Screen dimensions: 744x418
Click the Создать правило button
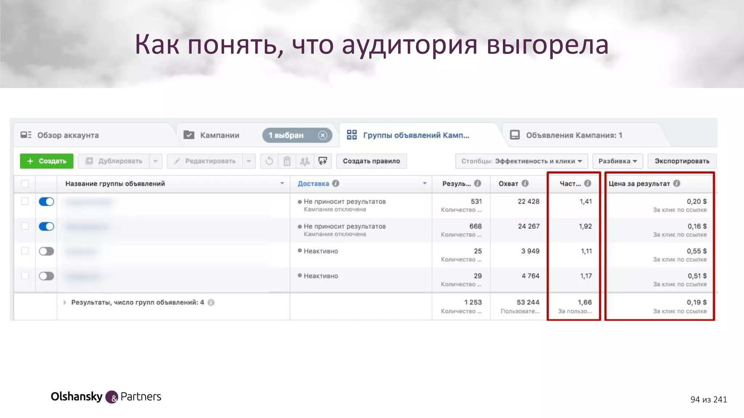tap(371, 161)
